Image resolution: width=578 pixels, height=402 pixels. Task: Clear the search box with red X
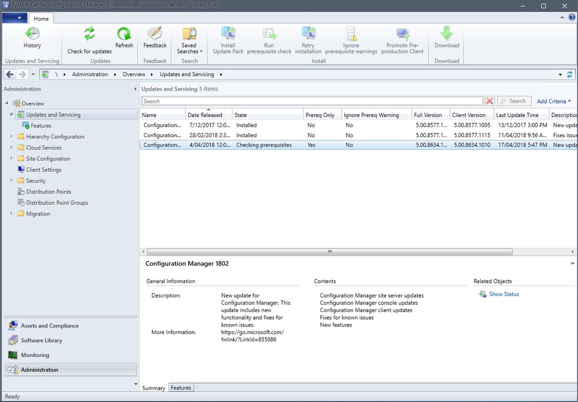pyautogui.click(x=490, y=101)
